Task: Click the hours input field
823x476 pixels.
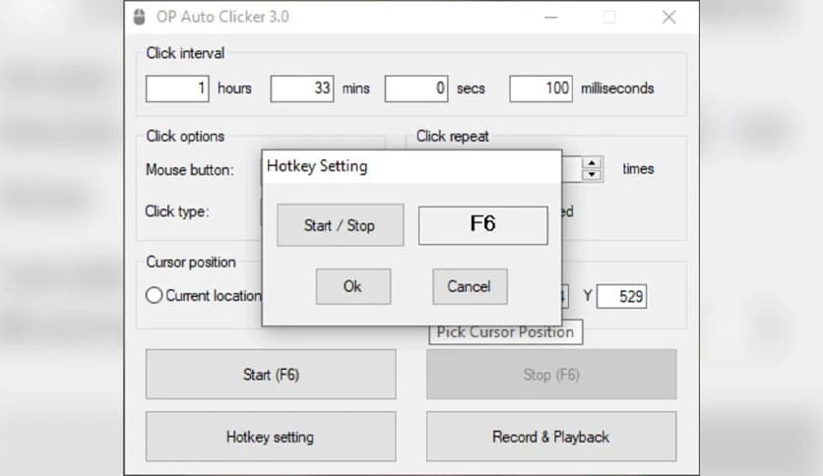Action: click(x=178, y=89)
